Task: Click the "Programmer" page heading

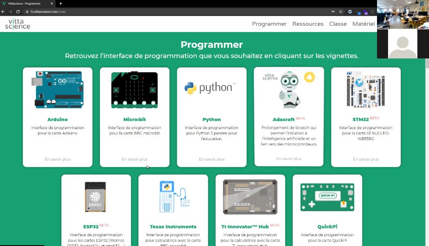Action: click(212, 45)
